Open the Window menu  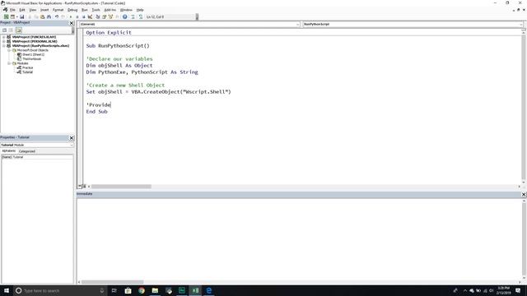[x=126, y=10]
